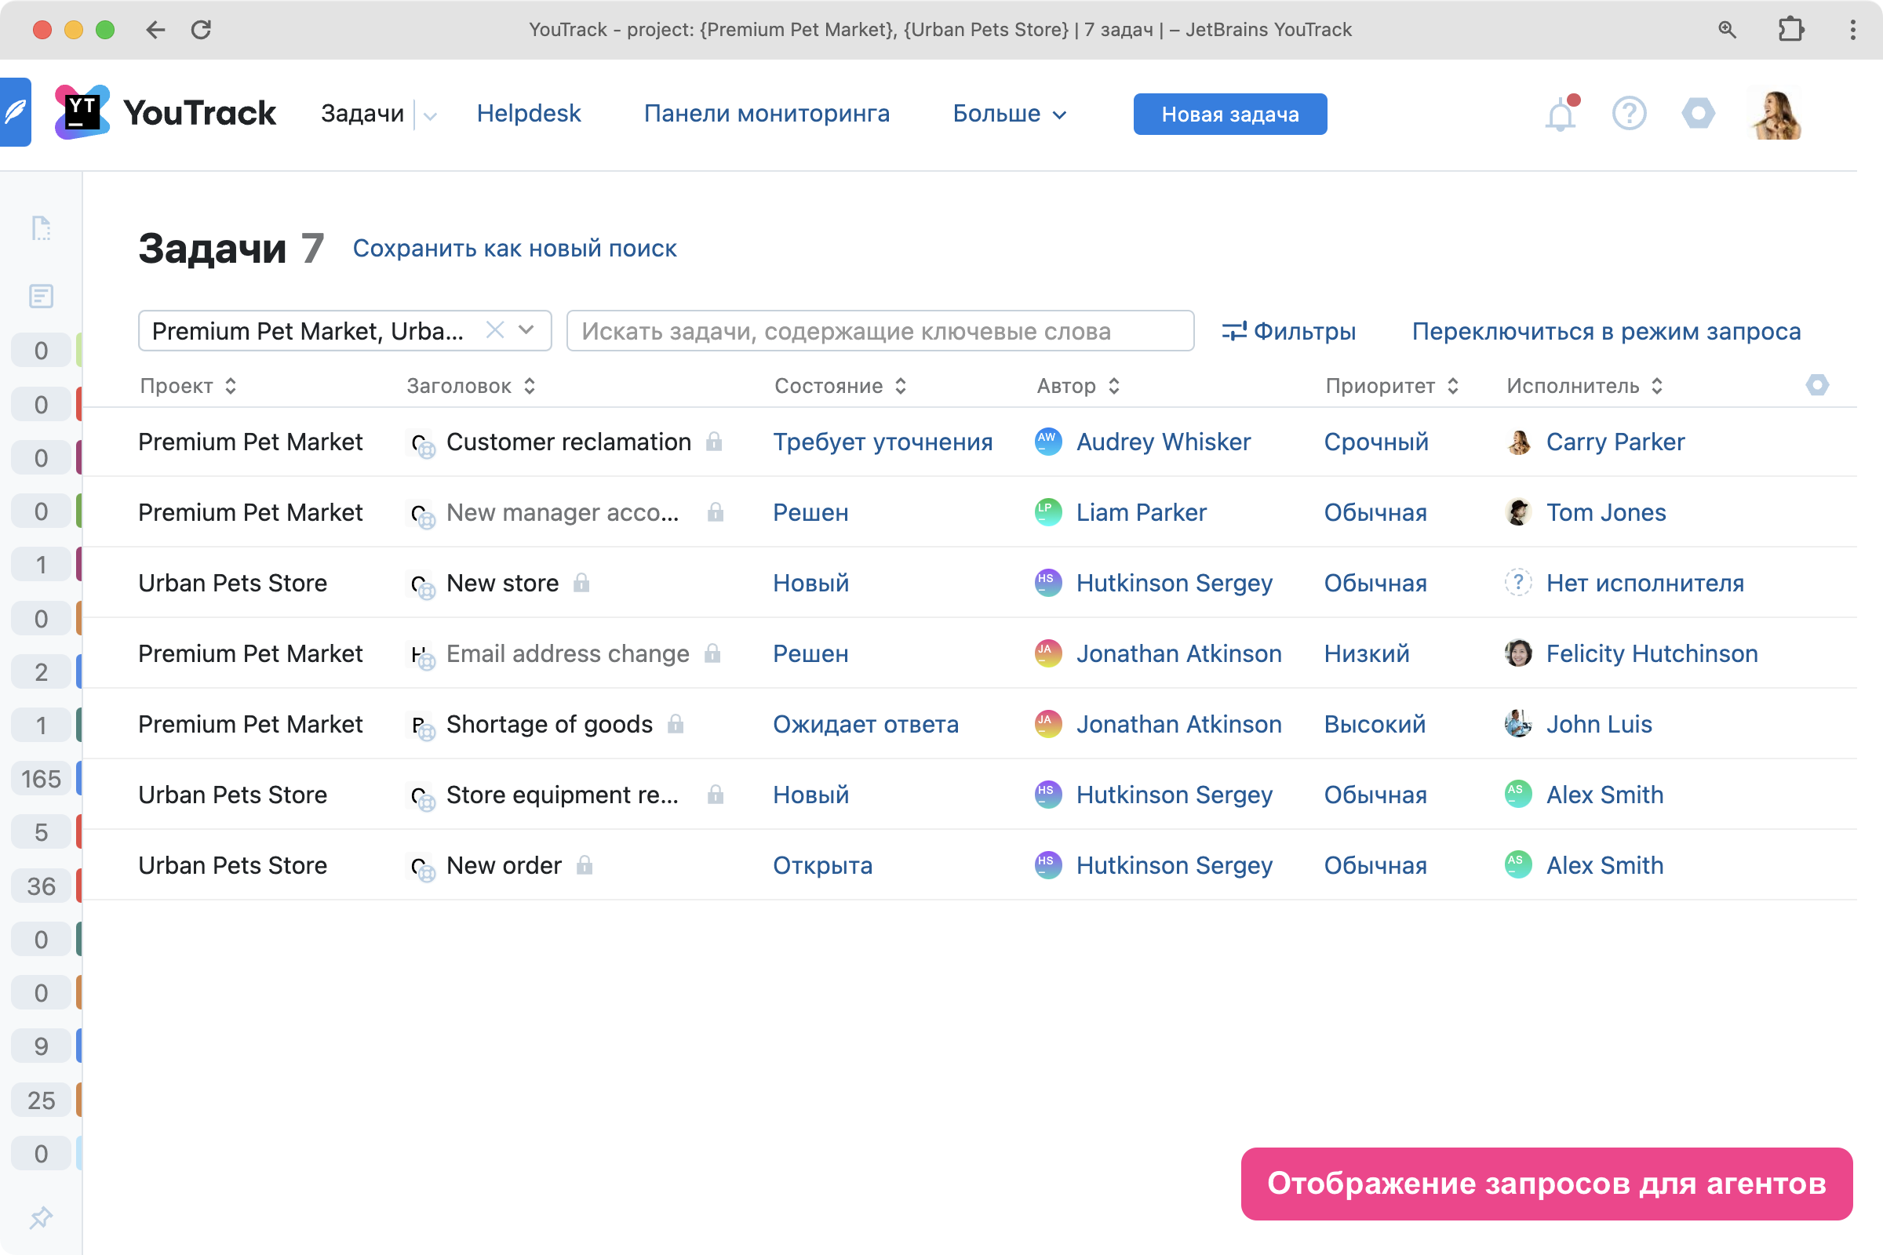This screenshot has width=1883, height=1255.
Task: Expand the project selector dropdown
Action: 526,330
